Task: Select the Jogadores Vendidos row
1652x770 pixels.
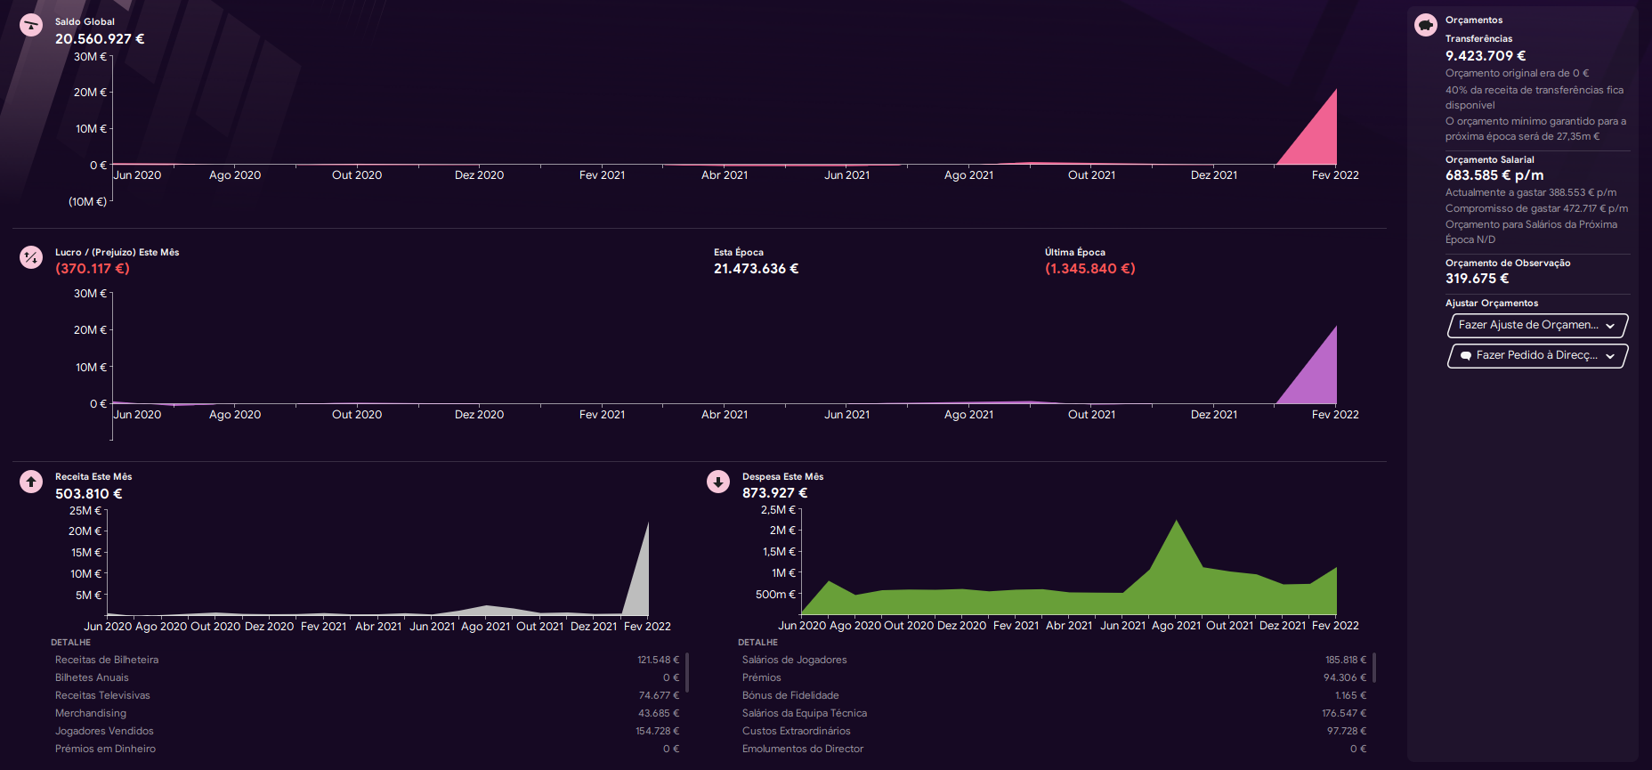Action: [x=367, y=731]
